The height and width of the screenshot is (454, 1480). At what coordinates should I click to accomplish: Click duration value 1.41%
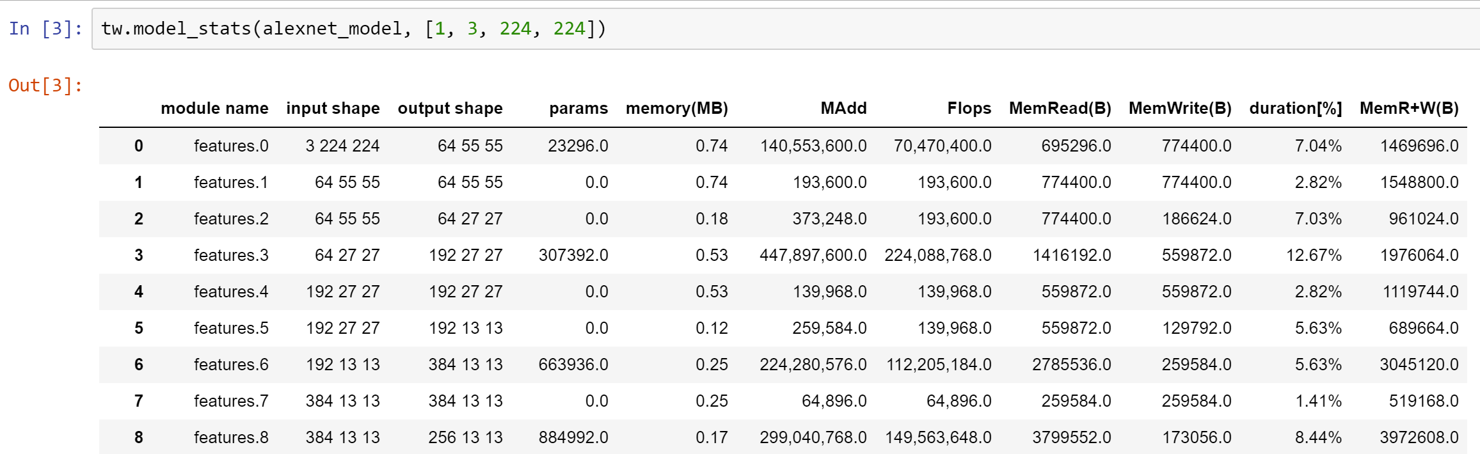click(1318, 401)
